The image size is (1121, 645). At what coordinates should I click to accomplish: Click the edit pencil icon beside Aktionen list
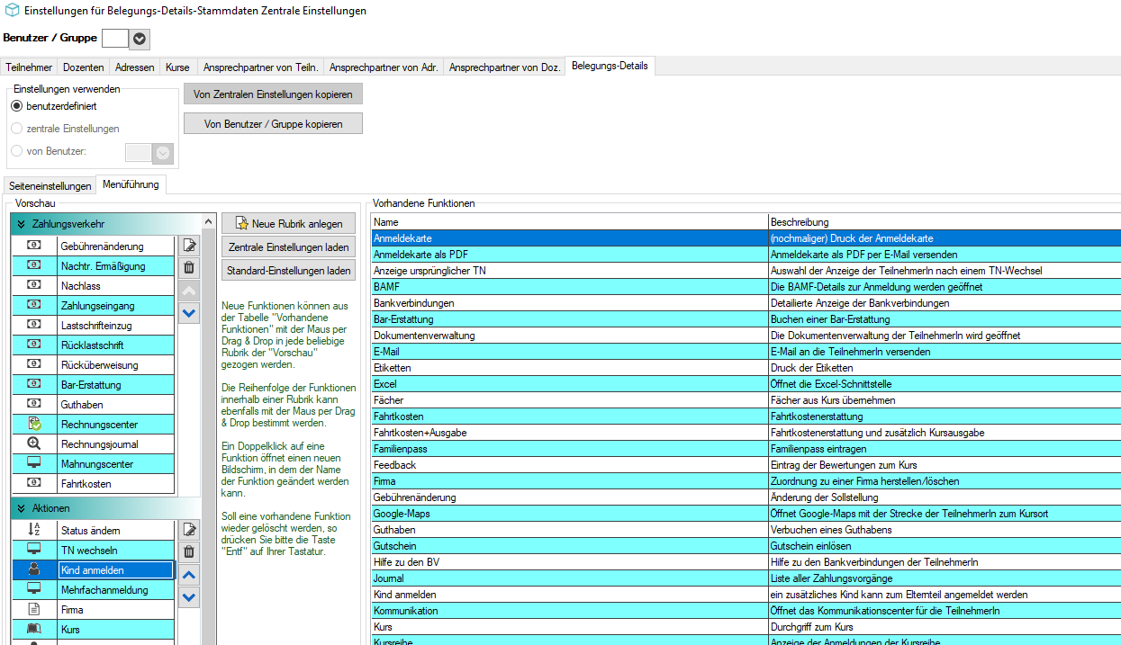[x=189, y=530]
